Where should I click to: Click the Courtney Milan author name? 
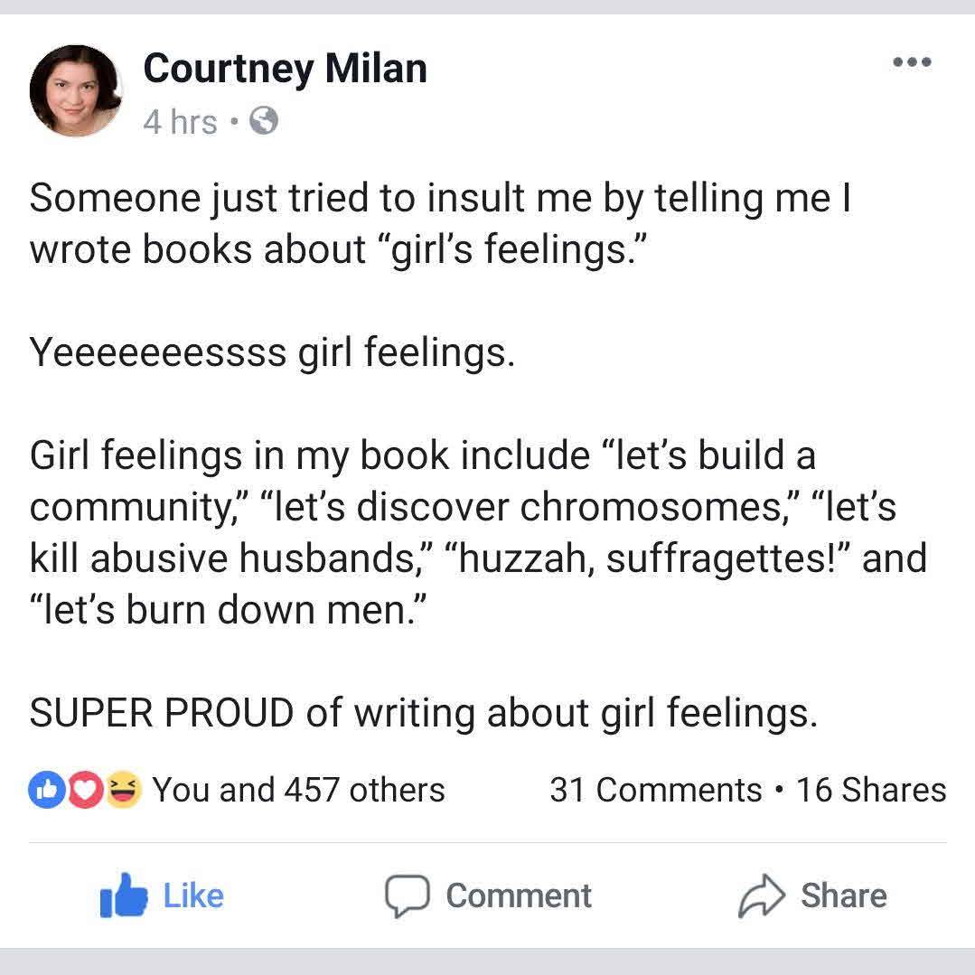[x=285, y=69]
